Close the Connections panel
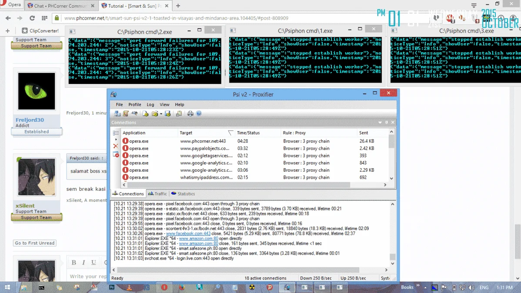Screen dimensions: 521x293 (x=393, y=123)
